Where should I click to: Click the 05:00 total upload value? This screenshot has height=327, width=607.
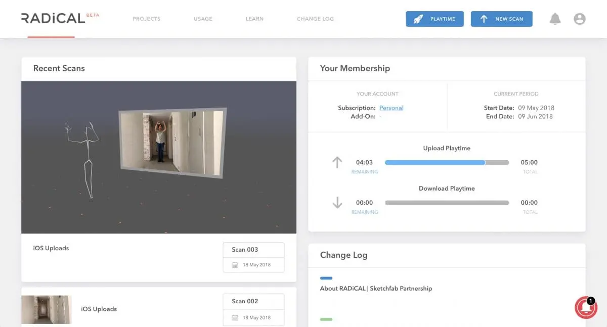pos(529,162)
